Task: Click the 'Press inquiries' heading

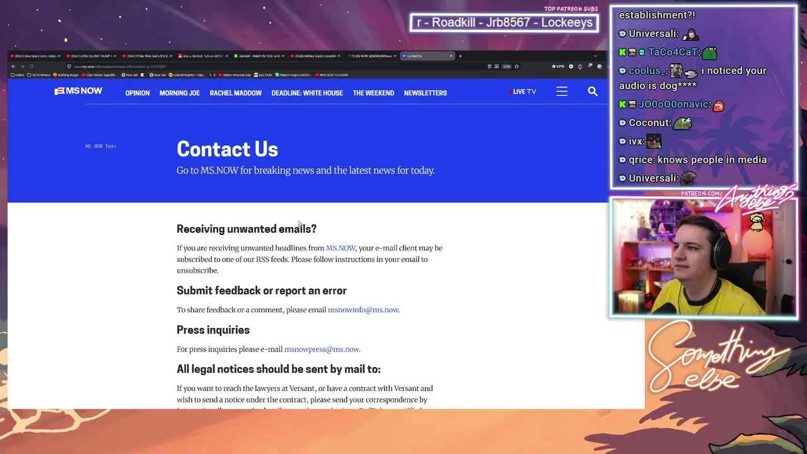Action: (x=213, y=330)
